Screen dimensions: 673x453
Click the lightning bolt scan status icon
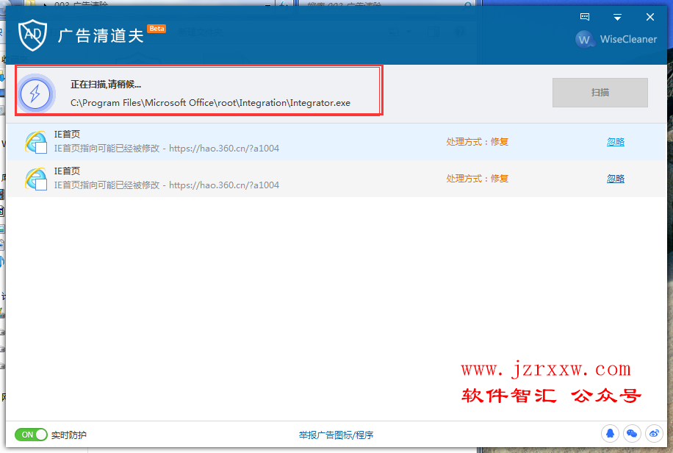pos(35,93)
